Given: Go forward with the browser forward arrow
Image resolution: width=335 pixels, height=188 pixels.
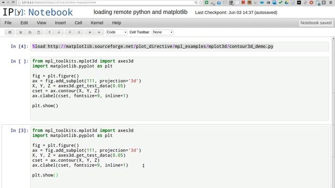Looking at the screenshot, I should coord(8,2).
